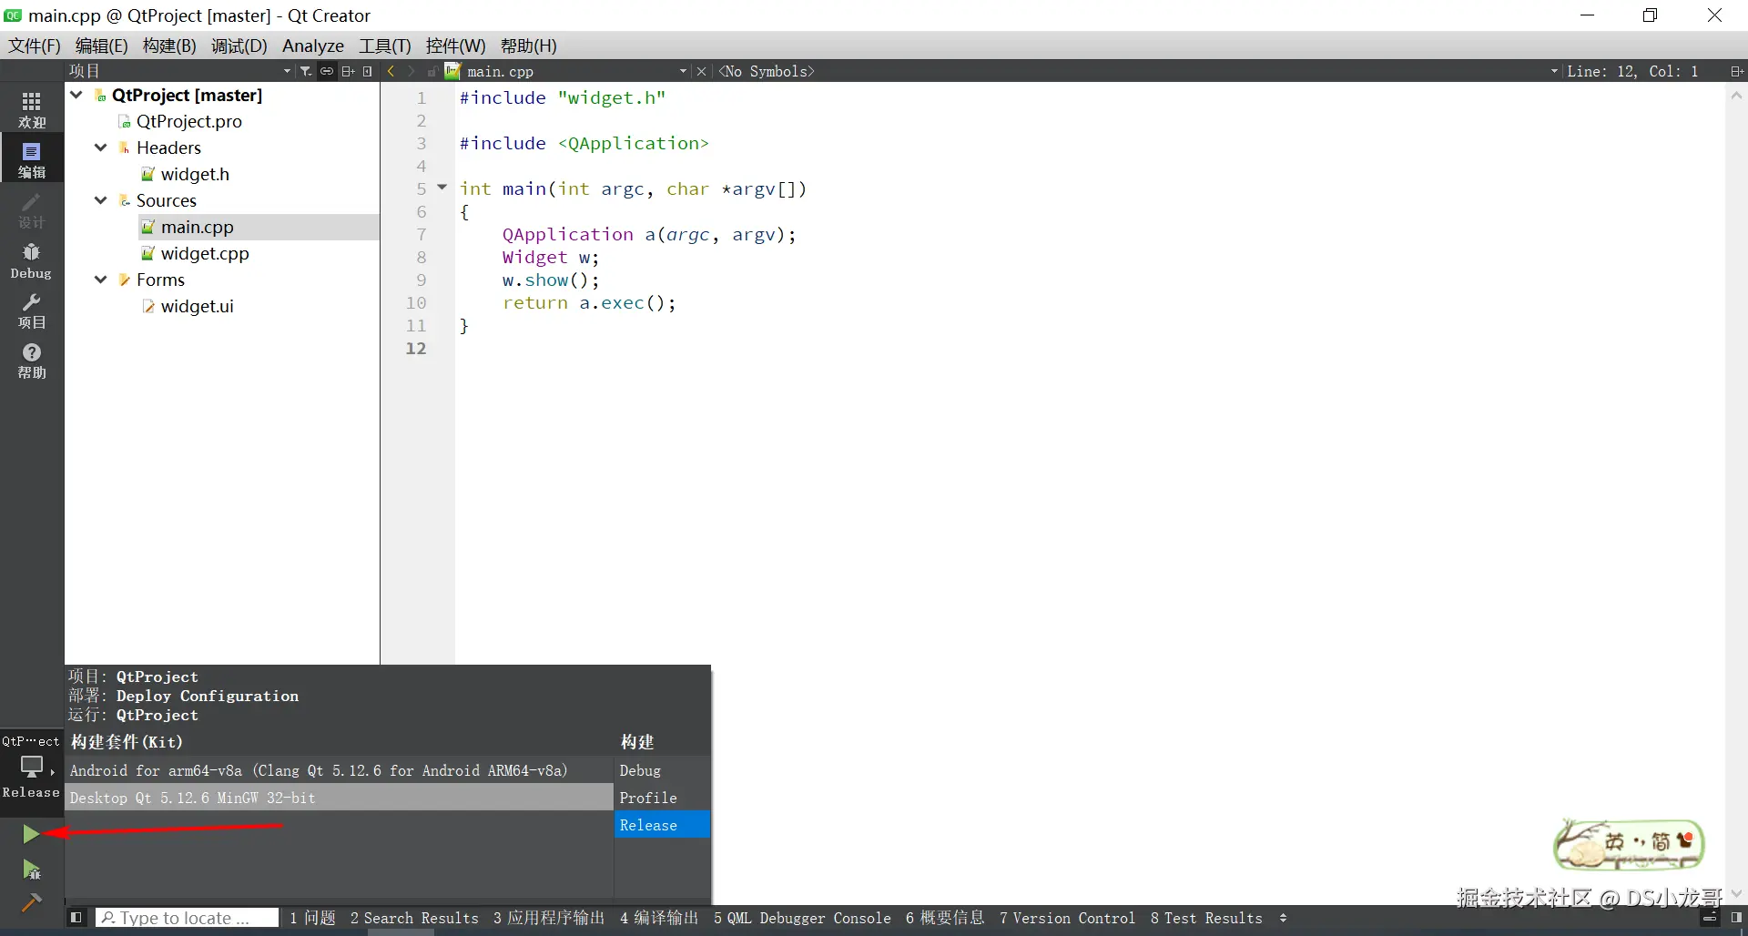This screenshot has width=1748, height=936.
Task: Open the kit selector monitor icon
Action: click(32, 768)
